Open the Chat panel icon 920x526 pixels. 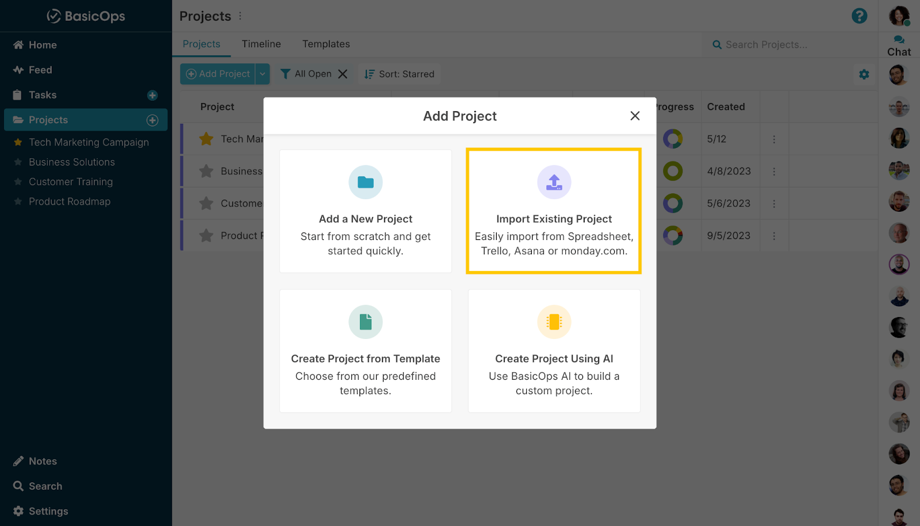[x=898, y=40]
